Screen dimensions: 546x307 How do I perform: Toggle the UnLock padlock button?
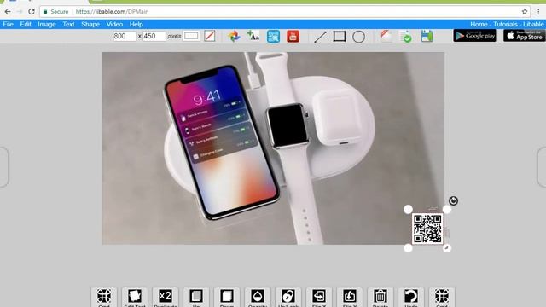click(x=288, y=298)
